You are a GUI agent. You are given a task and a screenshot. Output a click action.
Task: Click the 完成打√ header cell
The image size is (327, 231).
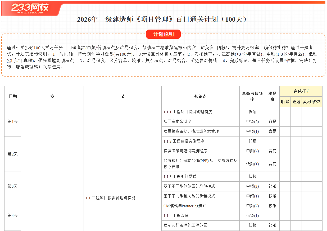301,91
